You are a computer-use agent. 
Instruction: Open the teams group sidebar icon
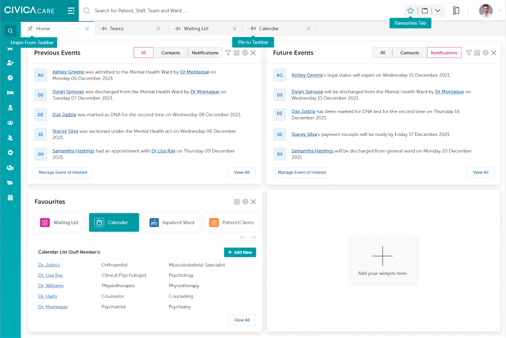[x=11, y=123]
